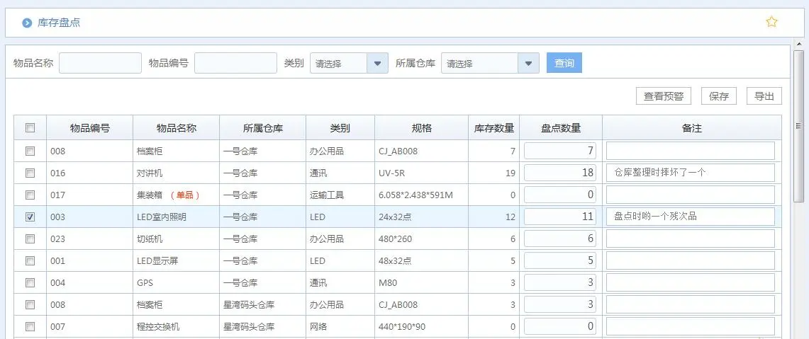Click the 物品编号 column header
The image size is (809, 339).
click(x=89, y=128)
